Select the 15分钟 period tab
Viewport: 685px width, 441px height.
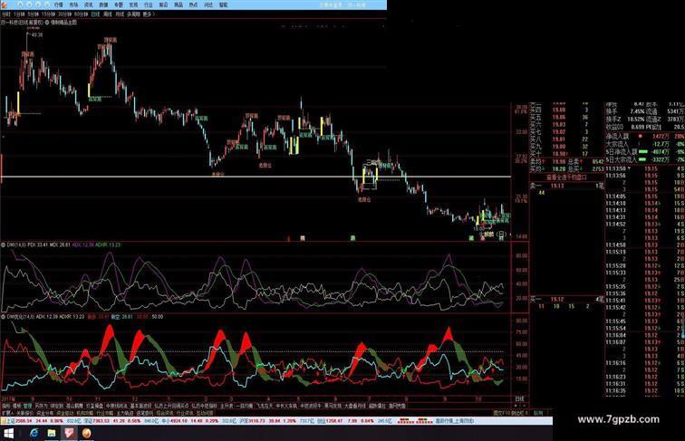pos(48,14)
